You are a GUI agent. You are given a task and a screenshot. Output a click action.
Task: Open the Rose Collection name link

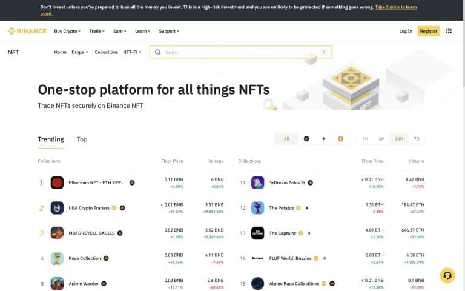click(85, 258)
